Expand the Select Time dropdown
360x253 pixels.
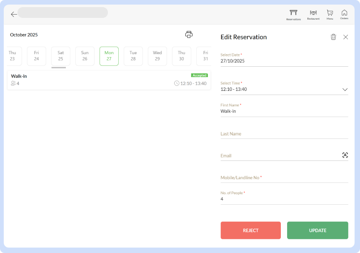point(345,89)
